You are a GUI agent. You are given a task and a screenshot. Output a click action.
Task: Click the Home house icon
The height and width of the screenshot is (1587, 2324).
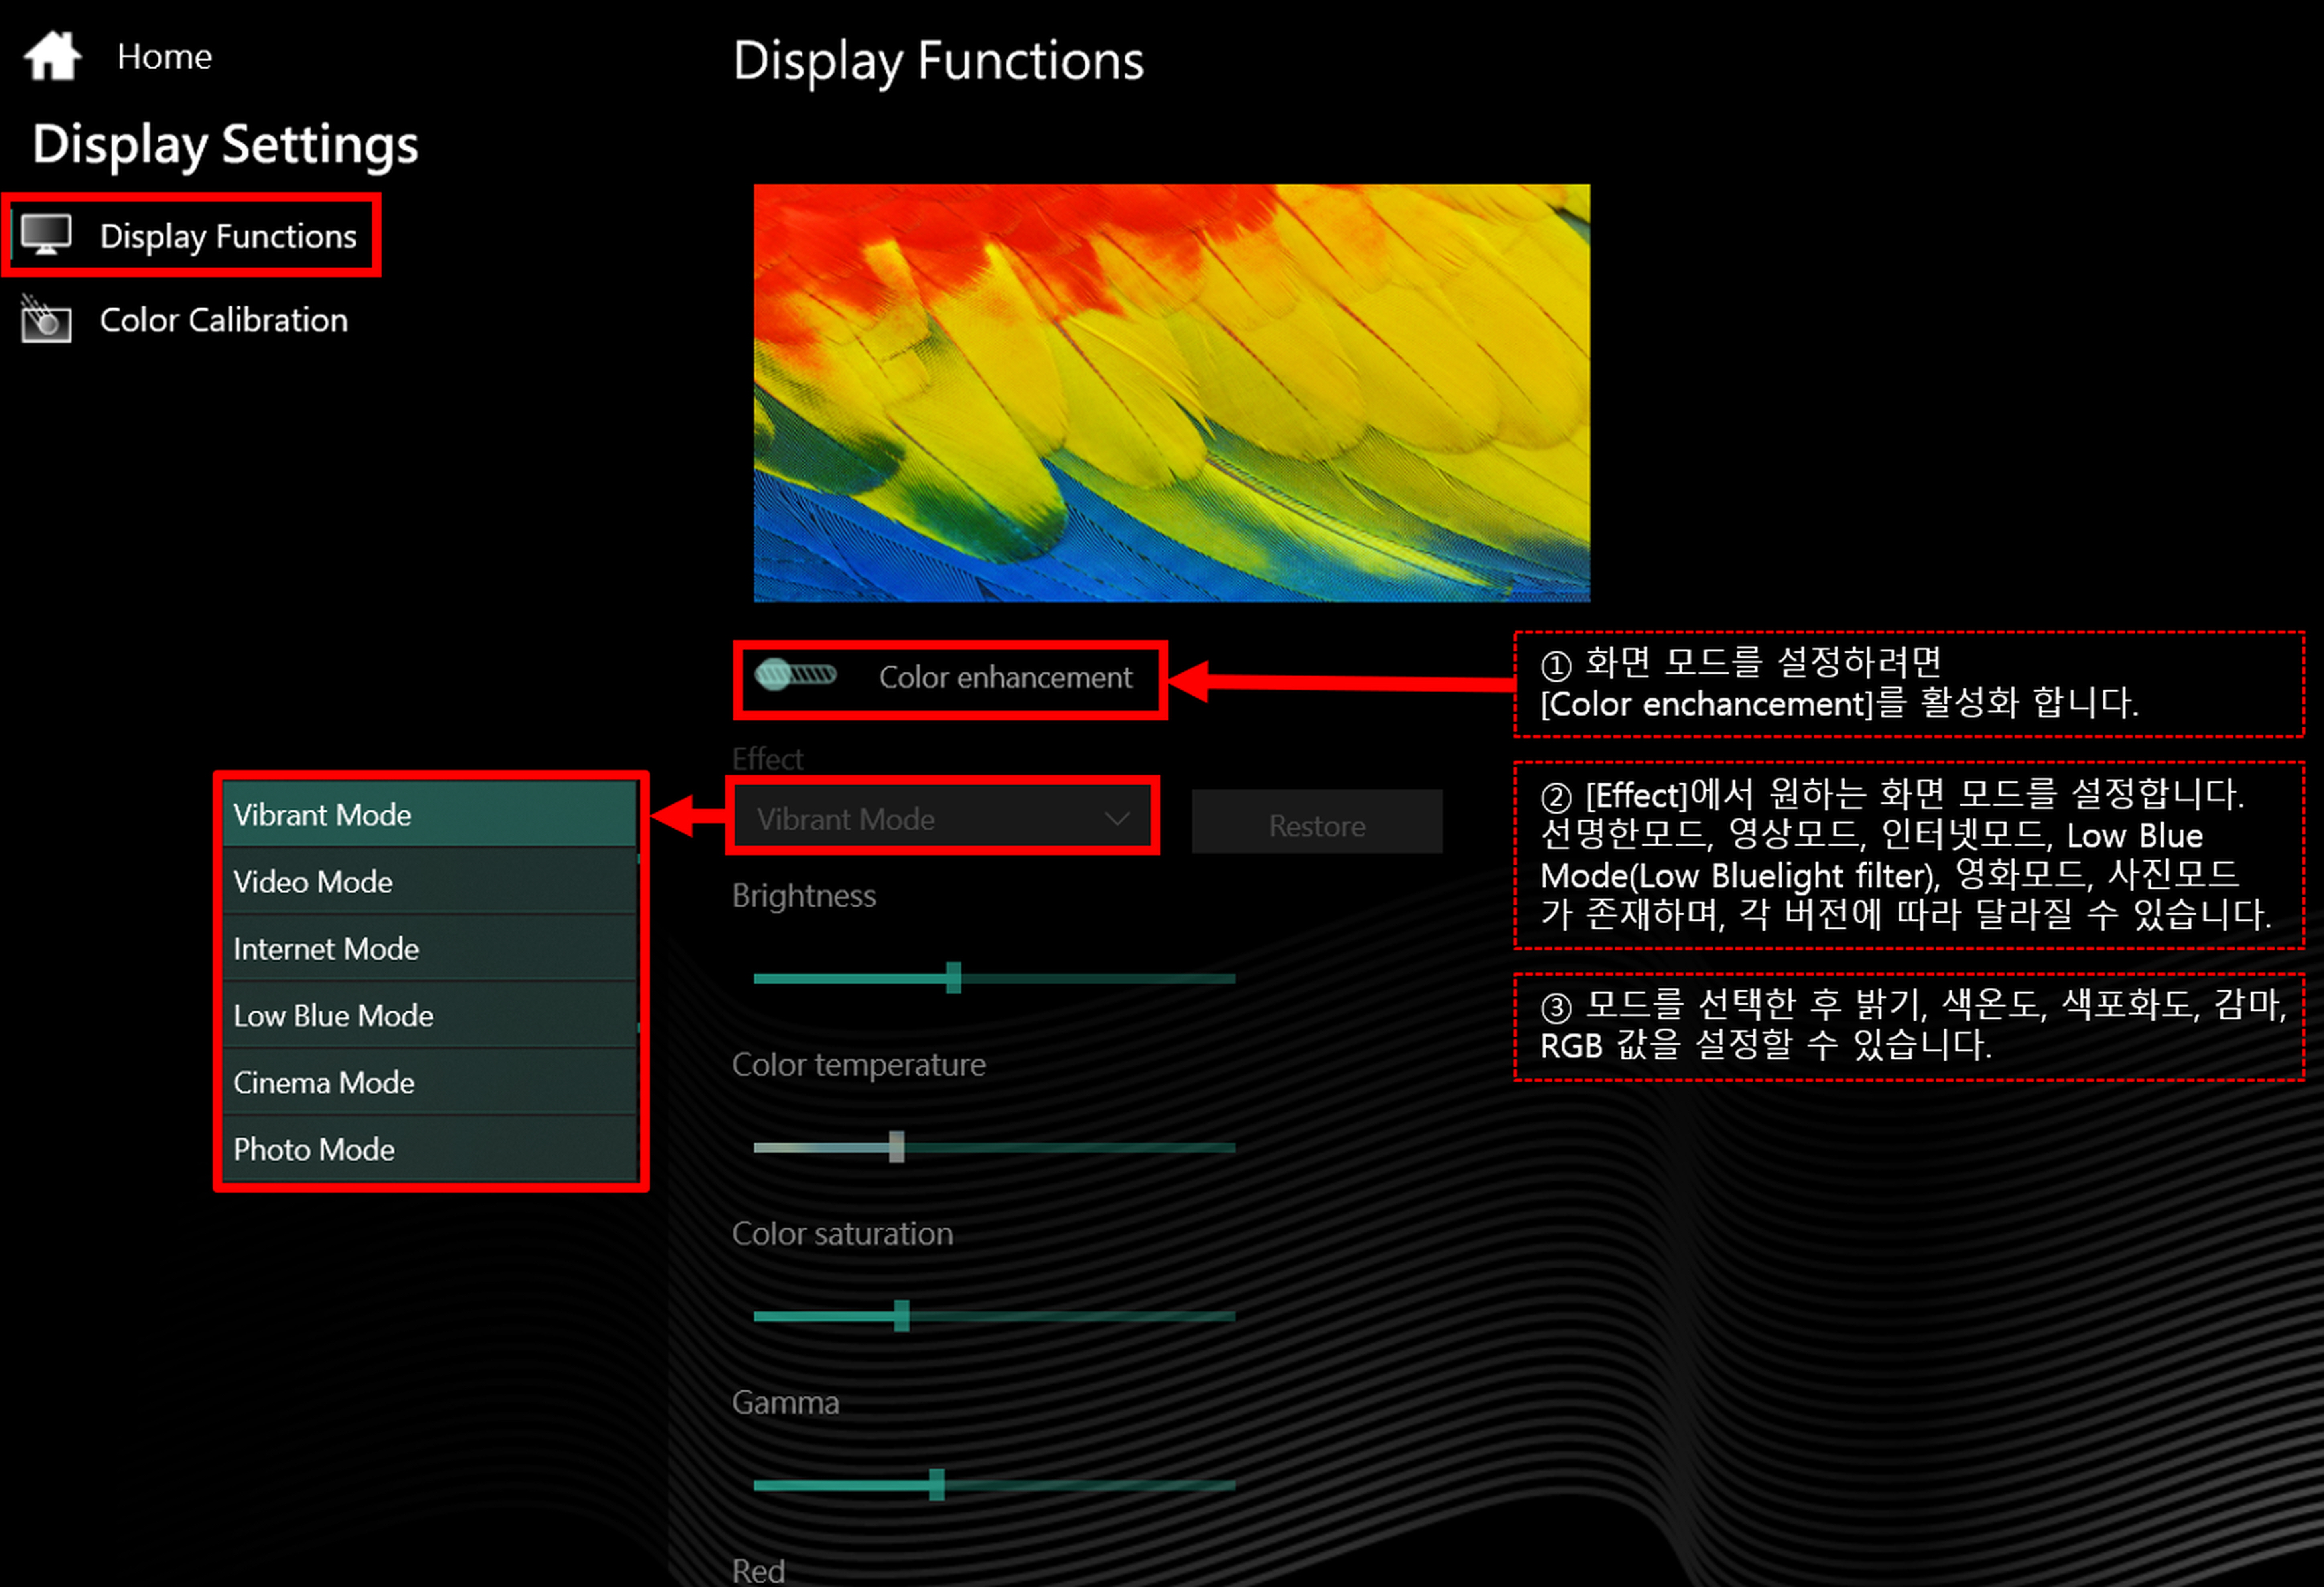tap(52, 56)
